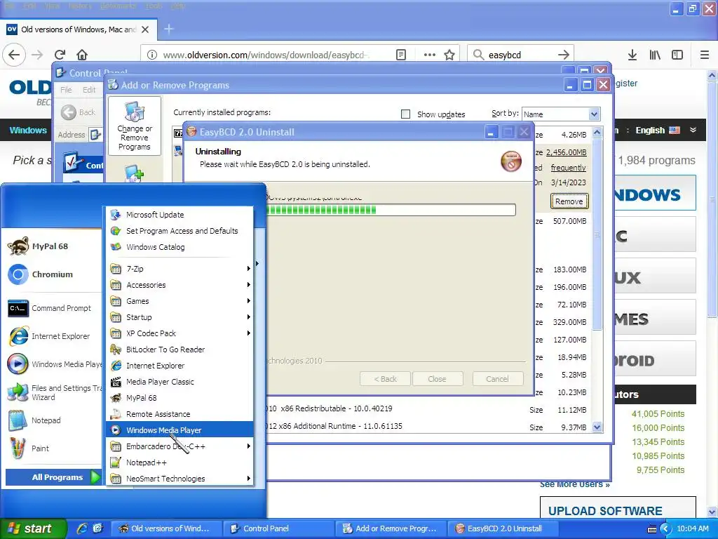Open browser downloads panel
This screenshot has width=718, height=539.
point(632,55)
